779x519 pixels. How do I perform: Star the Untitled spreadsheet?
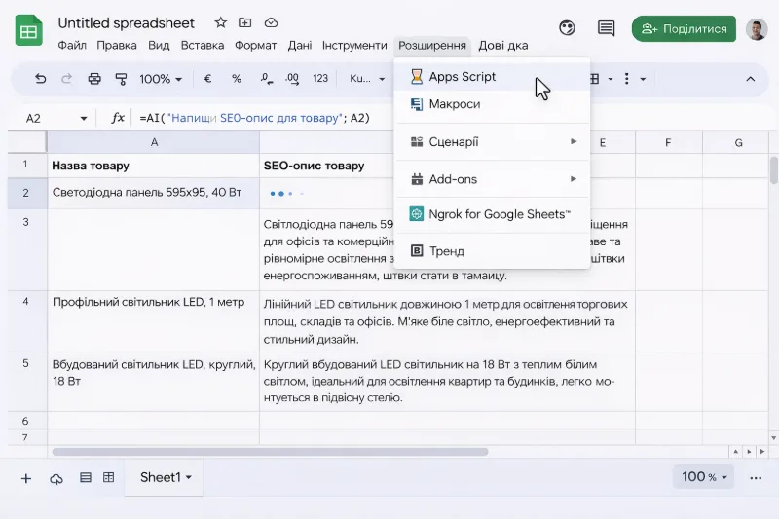(x=221, y=22)
